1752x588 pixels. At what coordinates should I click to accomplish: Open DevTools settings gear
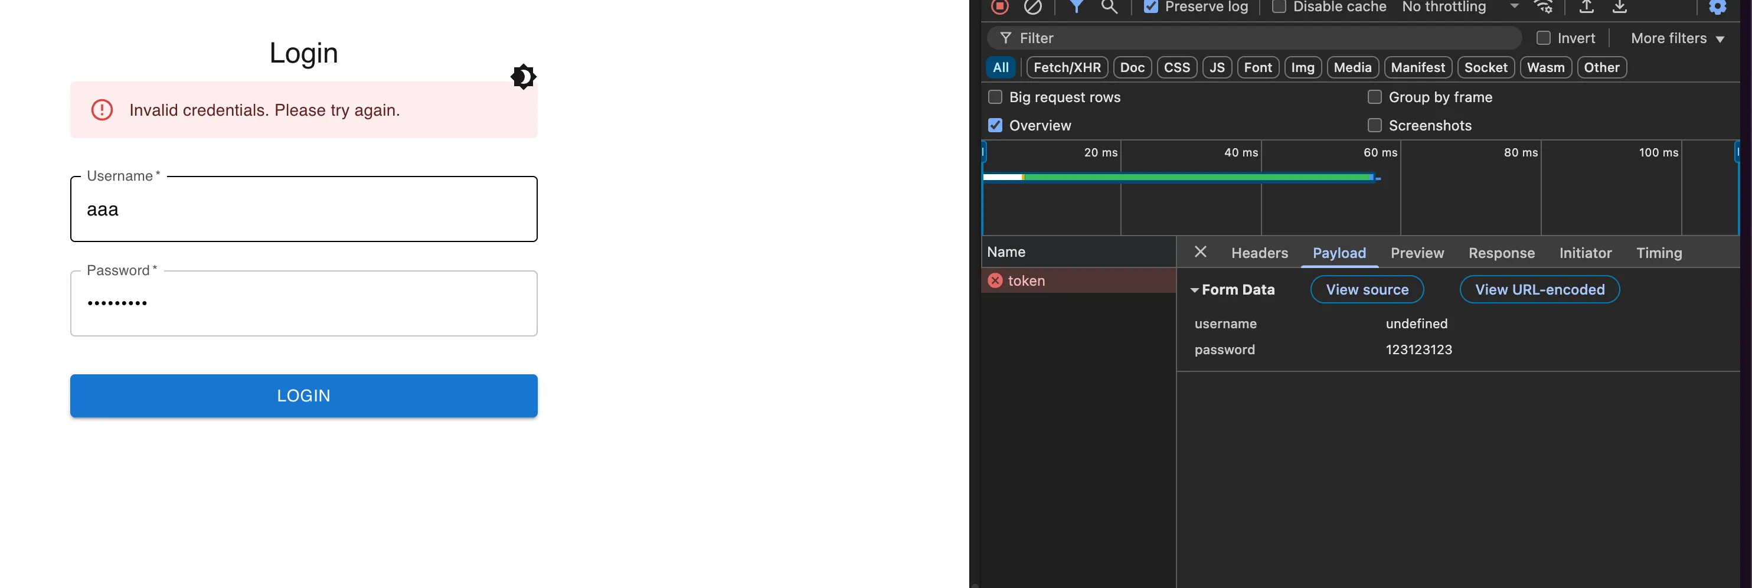[x=1717, y=7]
